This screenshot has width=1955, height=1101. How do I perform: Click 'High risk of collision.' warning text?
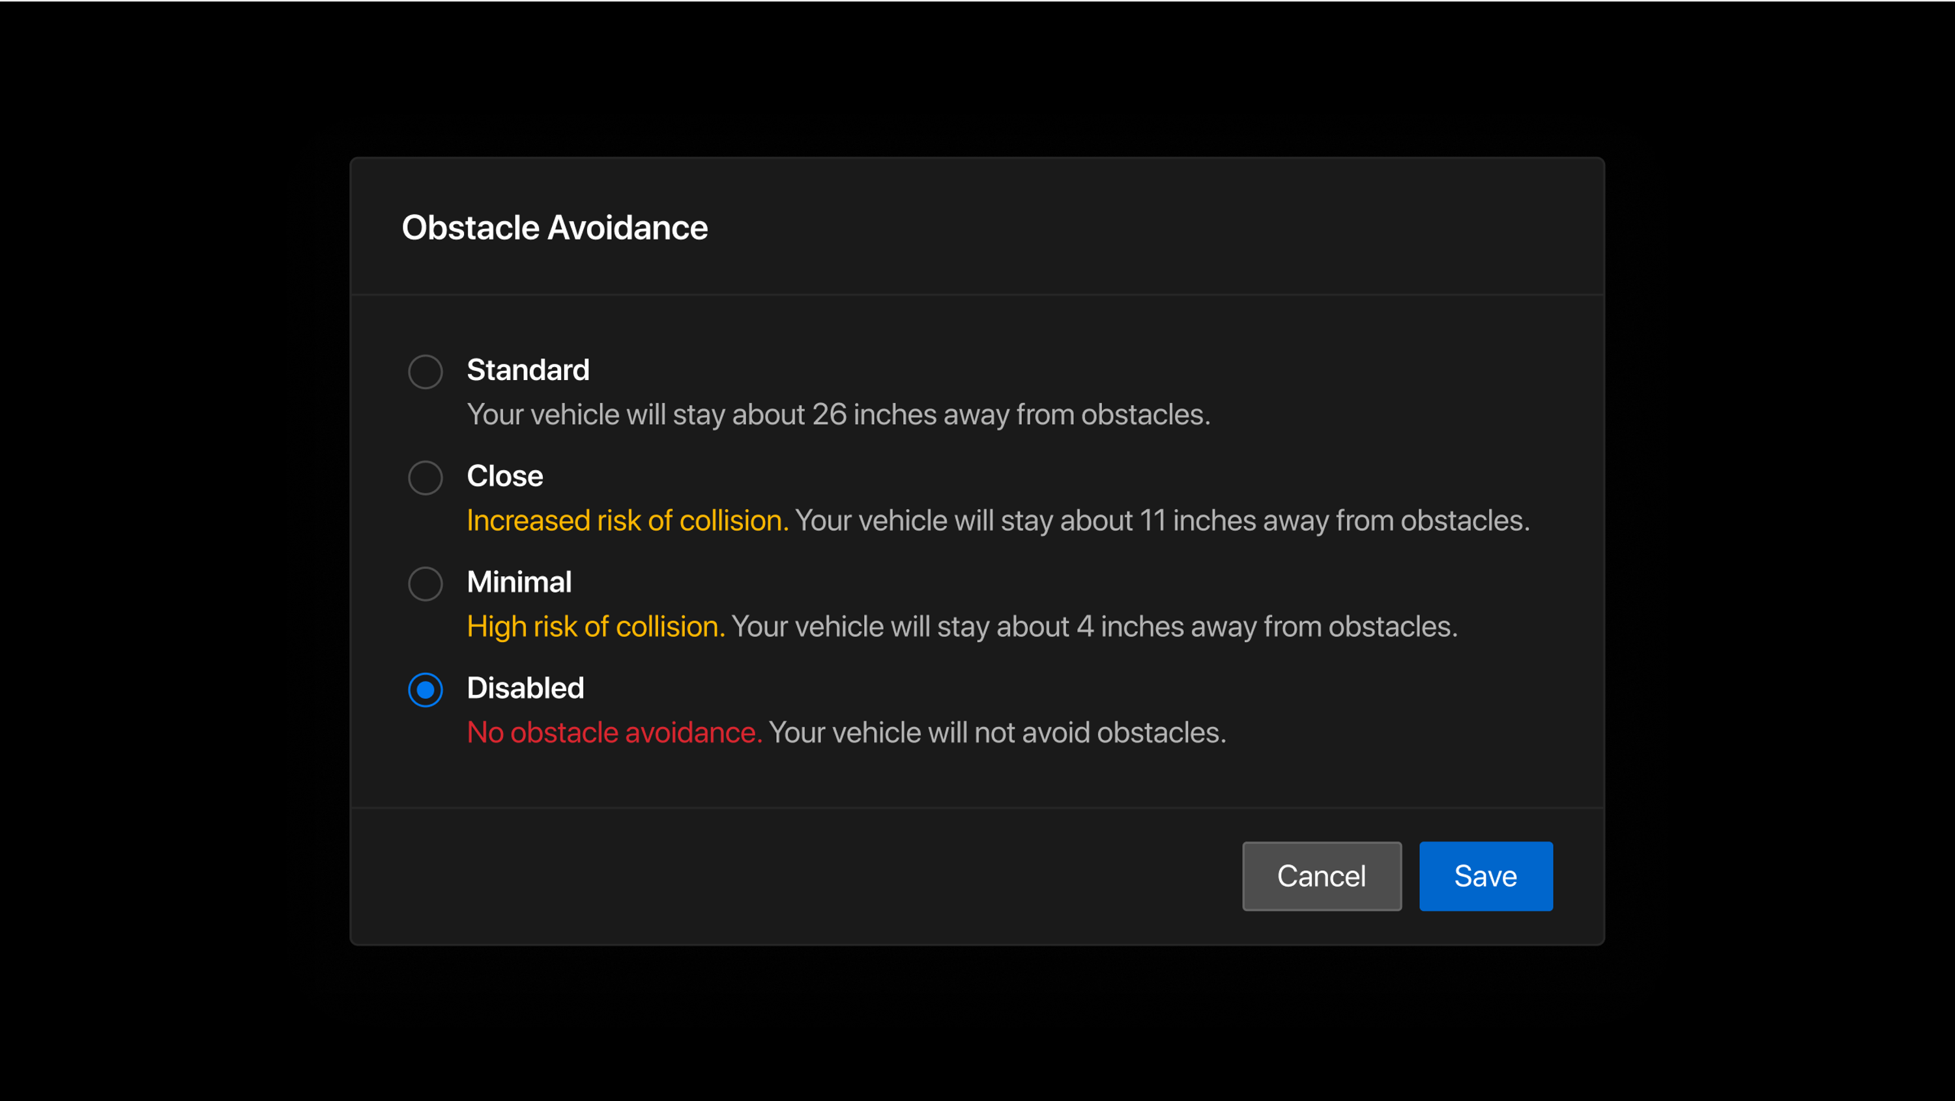[x=596, y=626]
